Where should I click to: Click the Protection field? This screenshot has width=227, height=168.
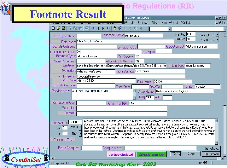96,72
